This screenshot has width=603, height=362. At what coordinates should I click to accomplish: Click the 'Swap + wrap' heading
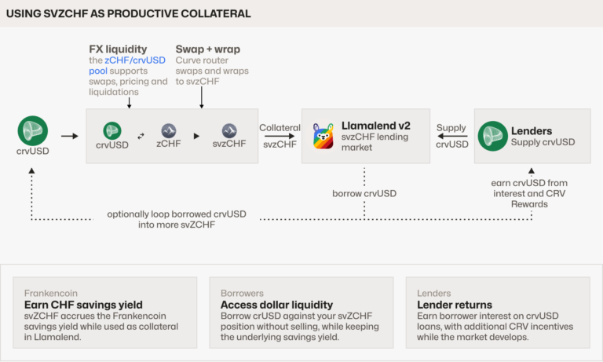207,49
